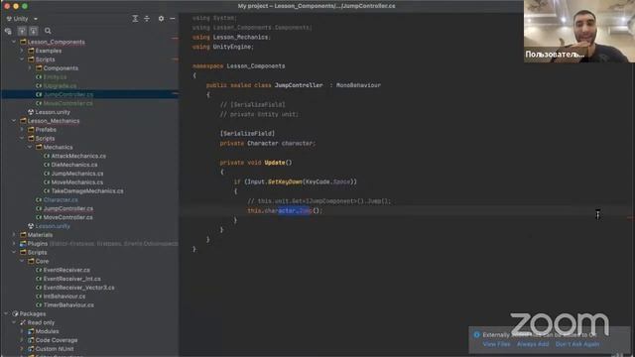Collapse the Mechanics folder
This screenshot has height=357, width=635.
30,147
